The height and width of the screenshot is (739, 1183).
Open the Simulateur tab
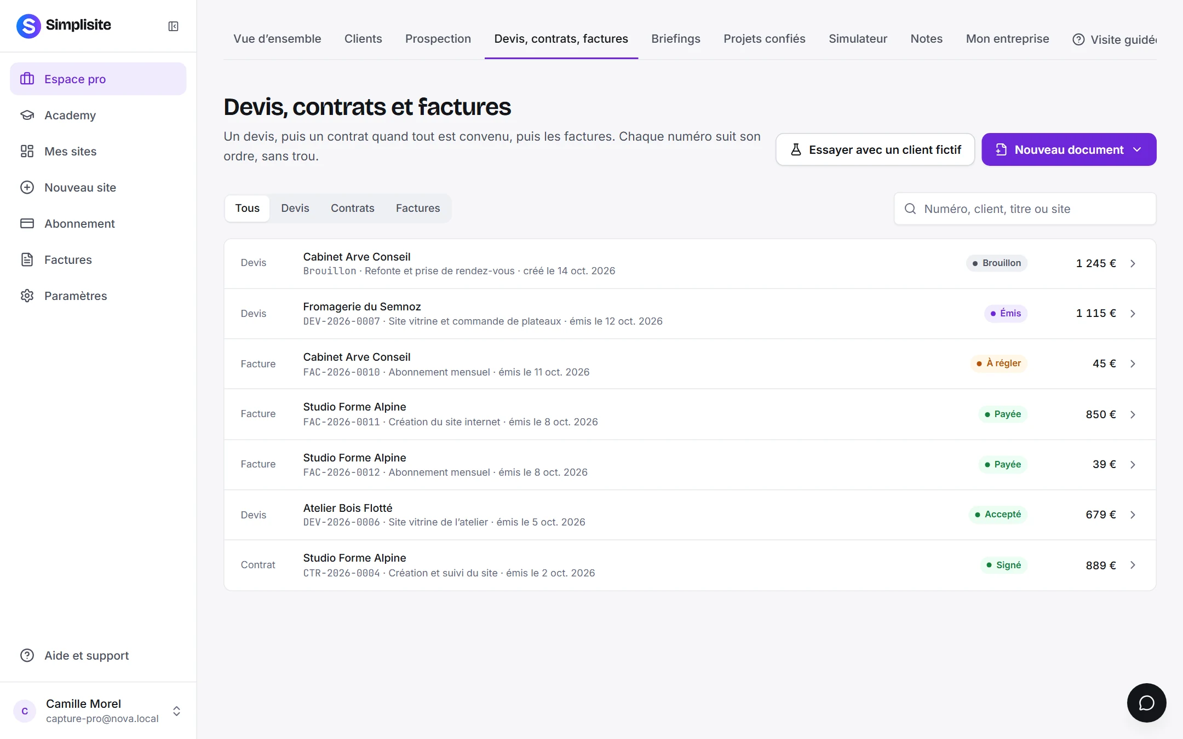click(x=858, y=39)
